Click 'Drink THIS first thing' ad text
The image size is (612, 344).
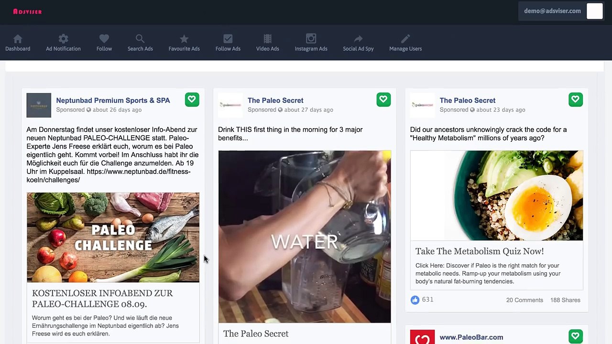pyautogui.click(x=290, y=134)
